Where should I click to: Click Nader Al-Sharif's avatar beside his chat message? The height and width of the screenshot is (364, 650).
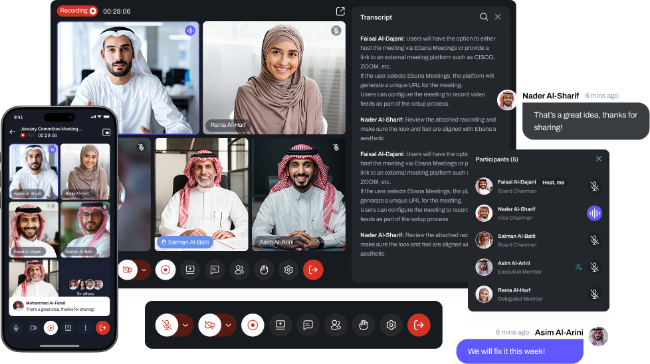coord(506,100)
